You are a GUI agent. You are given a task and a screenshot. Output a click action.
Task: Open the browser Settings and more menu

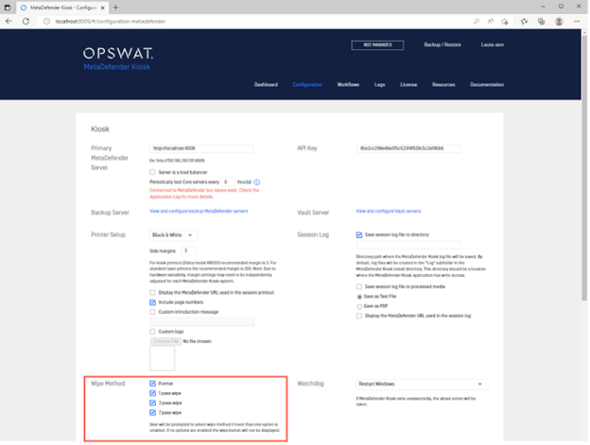(577, 22)
